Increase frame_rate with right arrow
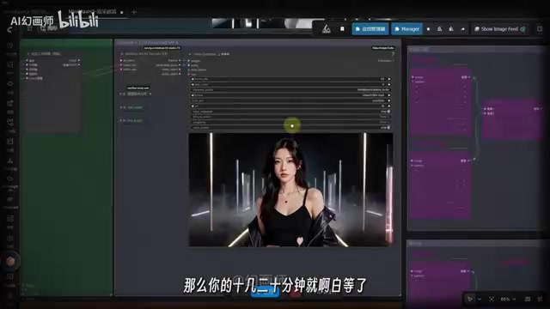Image resolution: width=550 pixels, height=309 pixels. point(389,79)
